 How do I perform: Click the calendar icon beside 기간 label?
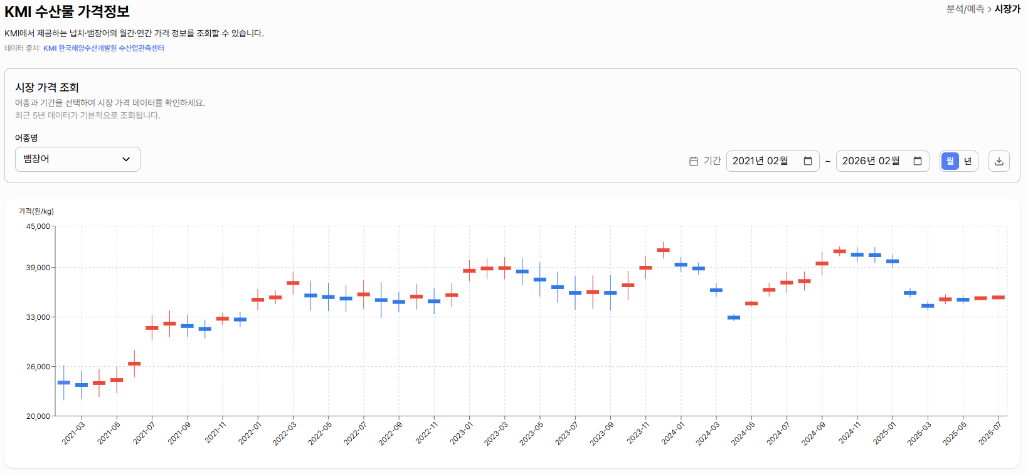point(694,161)
